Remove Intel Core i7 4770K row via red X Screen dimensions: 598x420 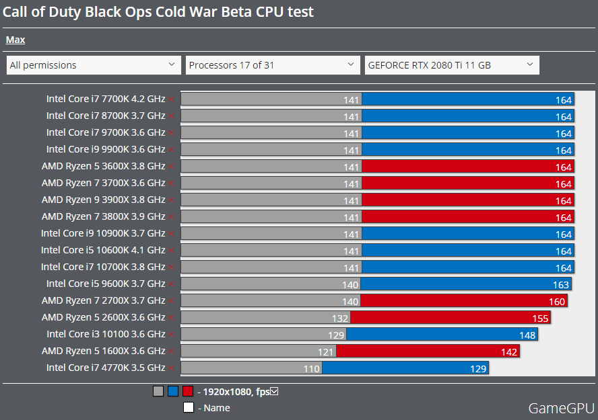click(171, 368)
